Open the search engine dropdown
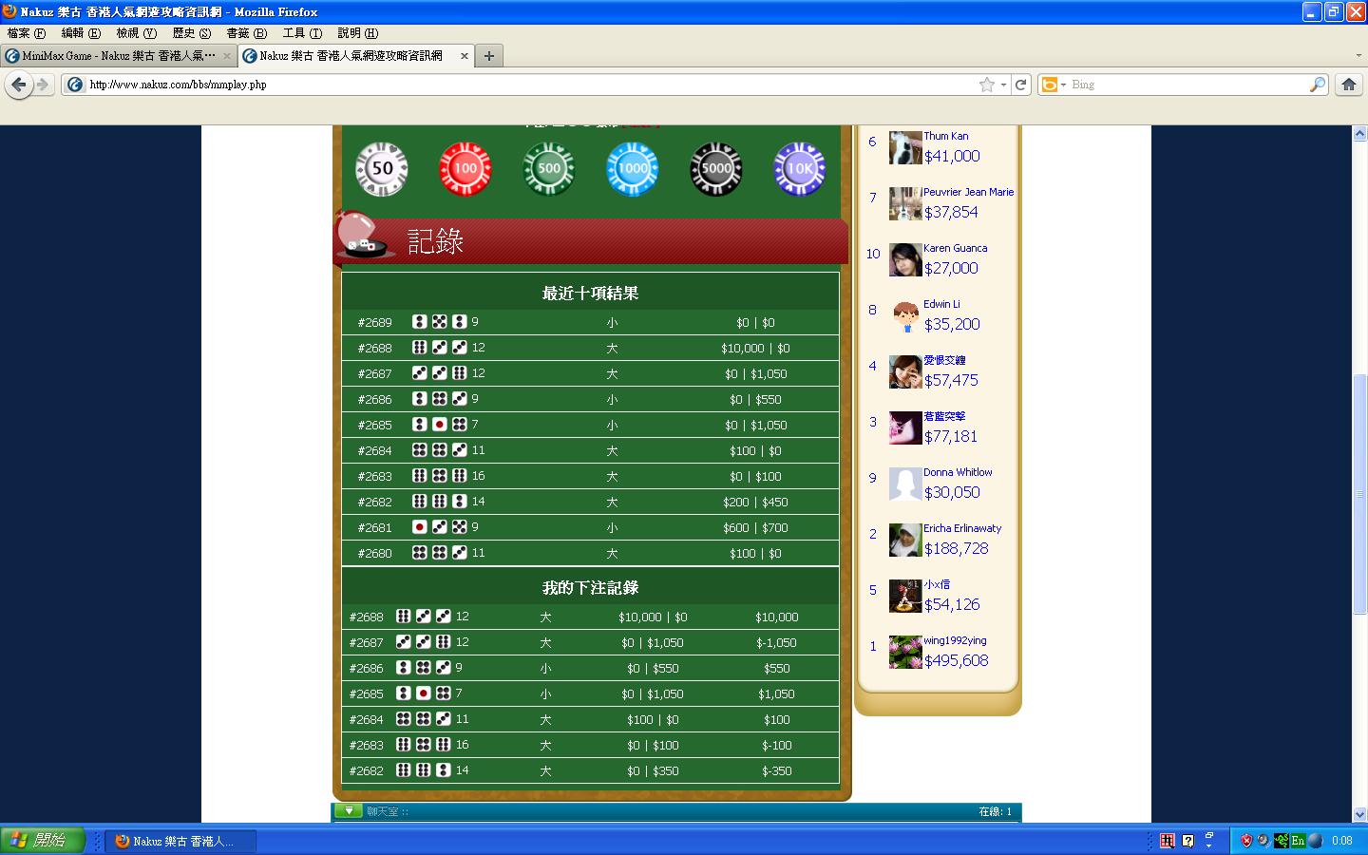This screenshot has height=855, width=1368. click(x=1054, y=85)
